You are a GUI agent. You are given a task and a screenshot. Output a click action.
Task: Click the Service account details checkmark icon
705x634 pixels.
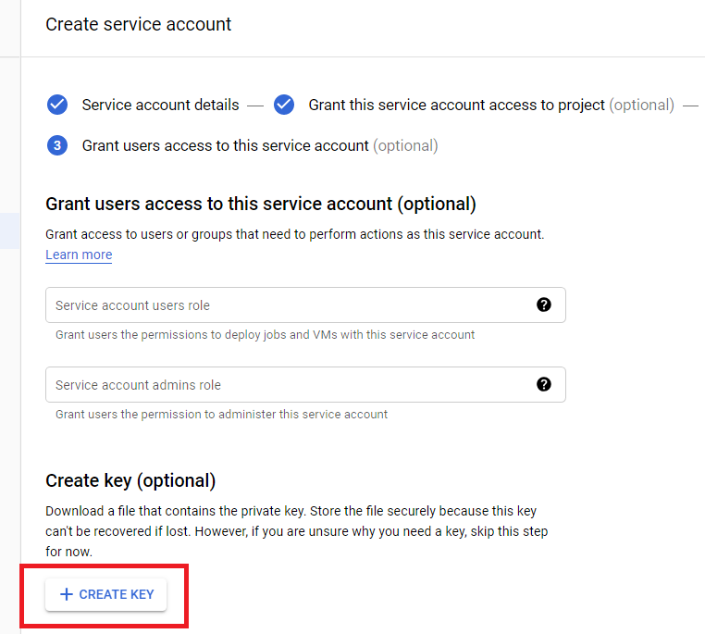(57, 105)
